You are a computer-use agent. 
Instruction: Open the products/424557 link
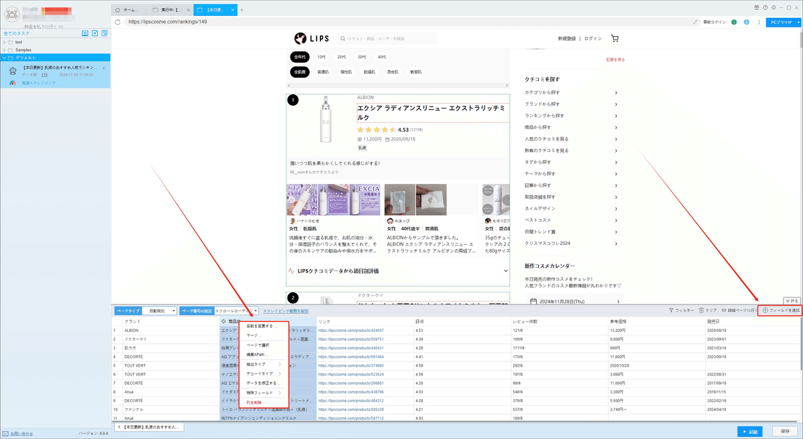[x=351, y=330]
